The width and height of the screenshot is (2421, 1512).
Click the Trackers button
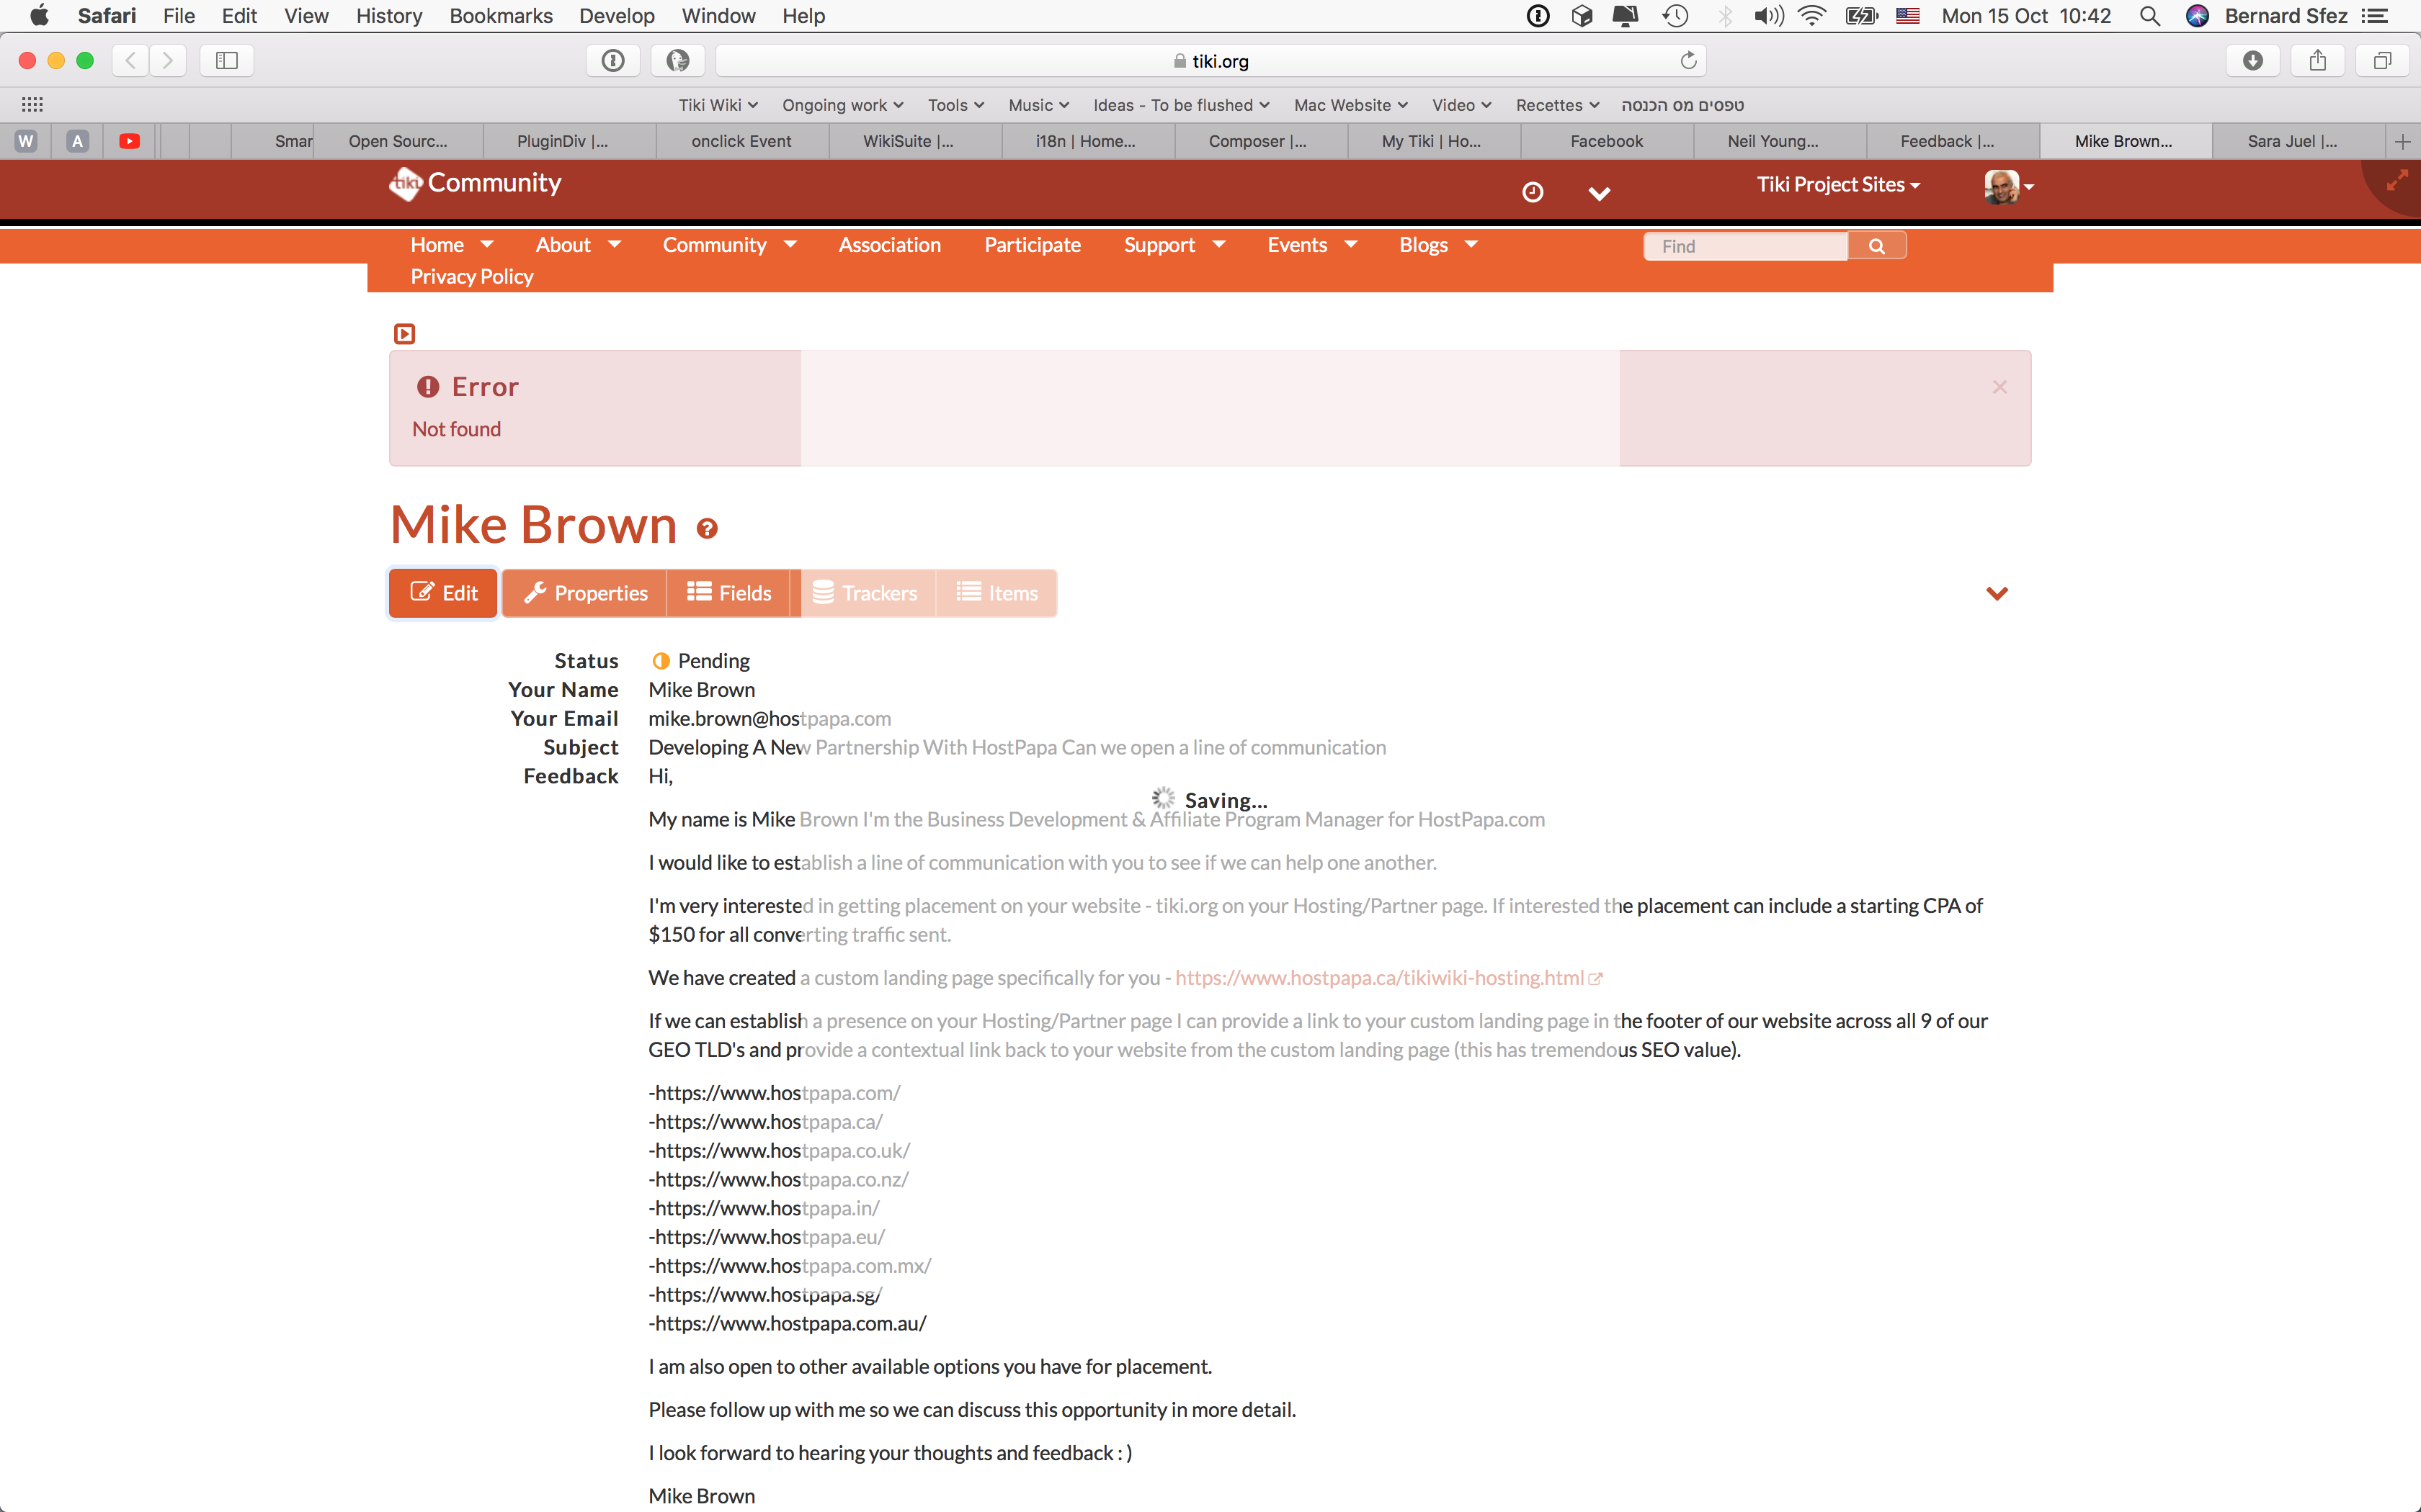(865, 593)
